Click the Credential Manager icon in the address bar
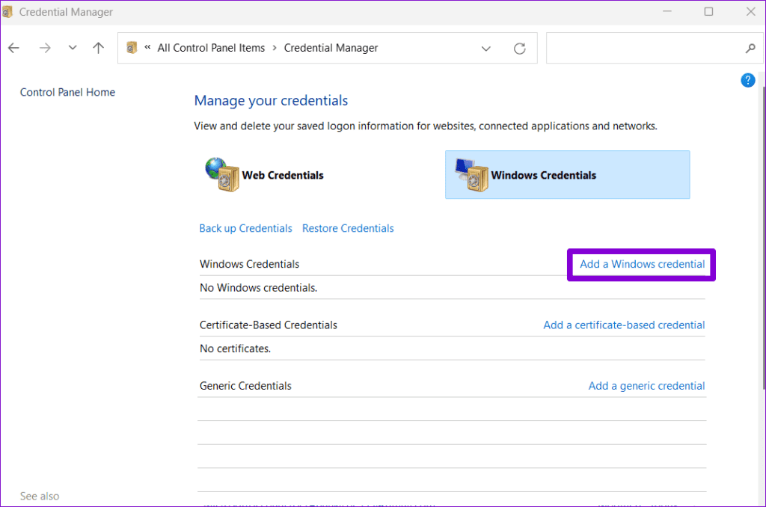 [132, 47]
